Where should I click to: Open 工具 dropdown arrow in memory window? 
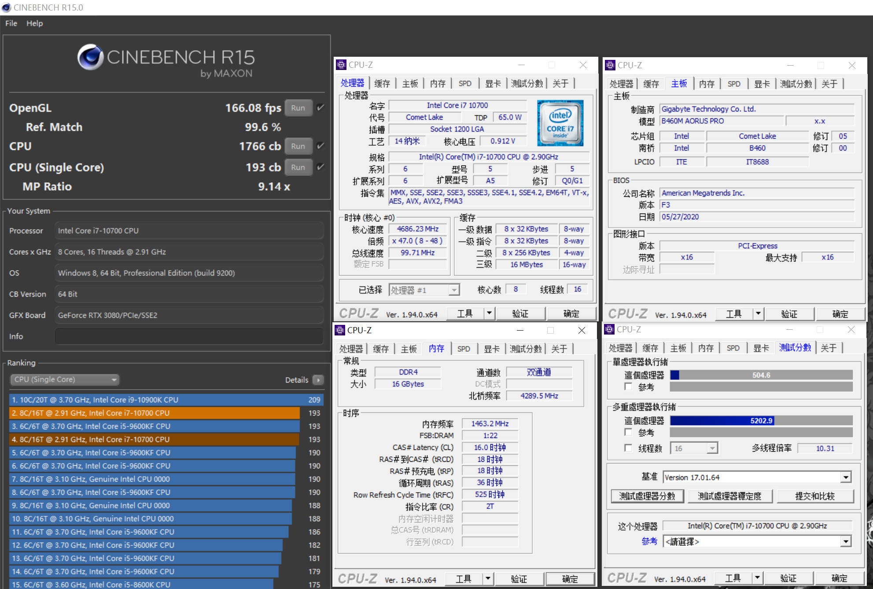[488, 578]
